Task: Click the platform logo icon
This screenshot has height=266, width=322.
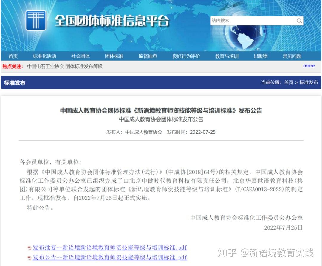Action: pos(35,20)
